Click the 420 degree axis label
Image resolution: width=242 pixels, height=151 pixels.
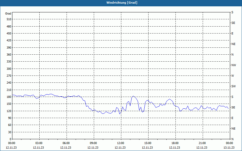point(9,40)
